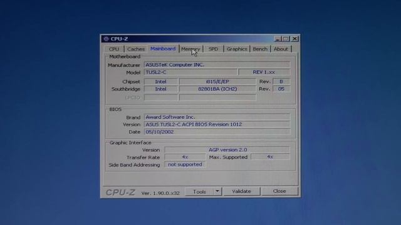Click the not supported side band value

185,164
